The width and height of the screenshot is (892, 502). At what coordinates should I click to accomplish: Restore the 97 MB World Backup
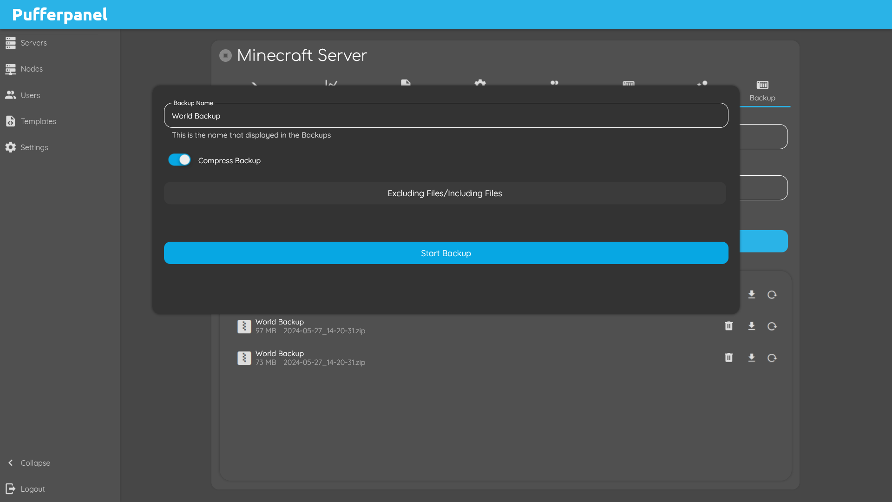coord(772,326)
